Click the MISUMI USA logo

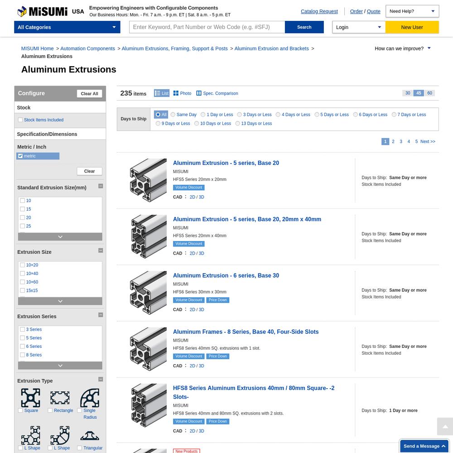click(51, 12)
